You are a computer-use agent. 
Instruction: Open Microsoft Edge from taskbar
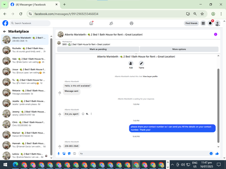tap(15, 165)
